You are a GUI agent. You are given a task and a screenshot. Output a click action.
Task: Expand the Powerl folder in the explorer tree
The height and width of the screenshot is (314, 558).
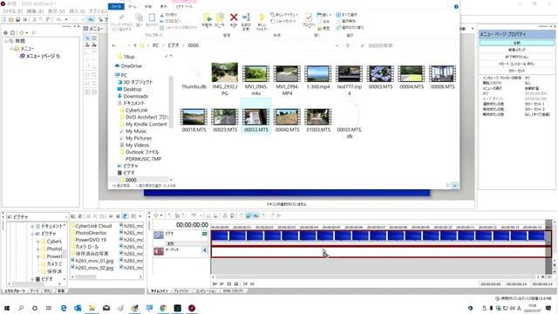click(37, 256)
